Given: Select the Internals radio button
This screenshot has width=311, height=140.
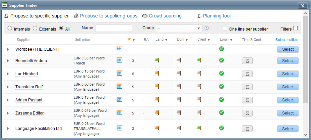Looking at the screenshot, I should (10, 29).
